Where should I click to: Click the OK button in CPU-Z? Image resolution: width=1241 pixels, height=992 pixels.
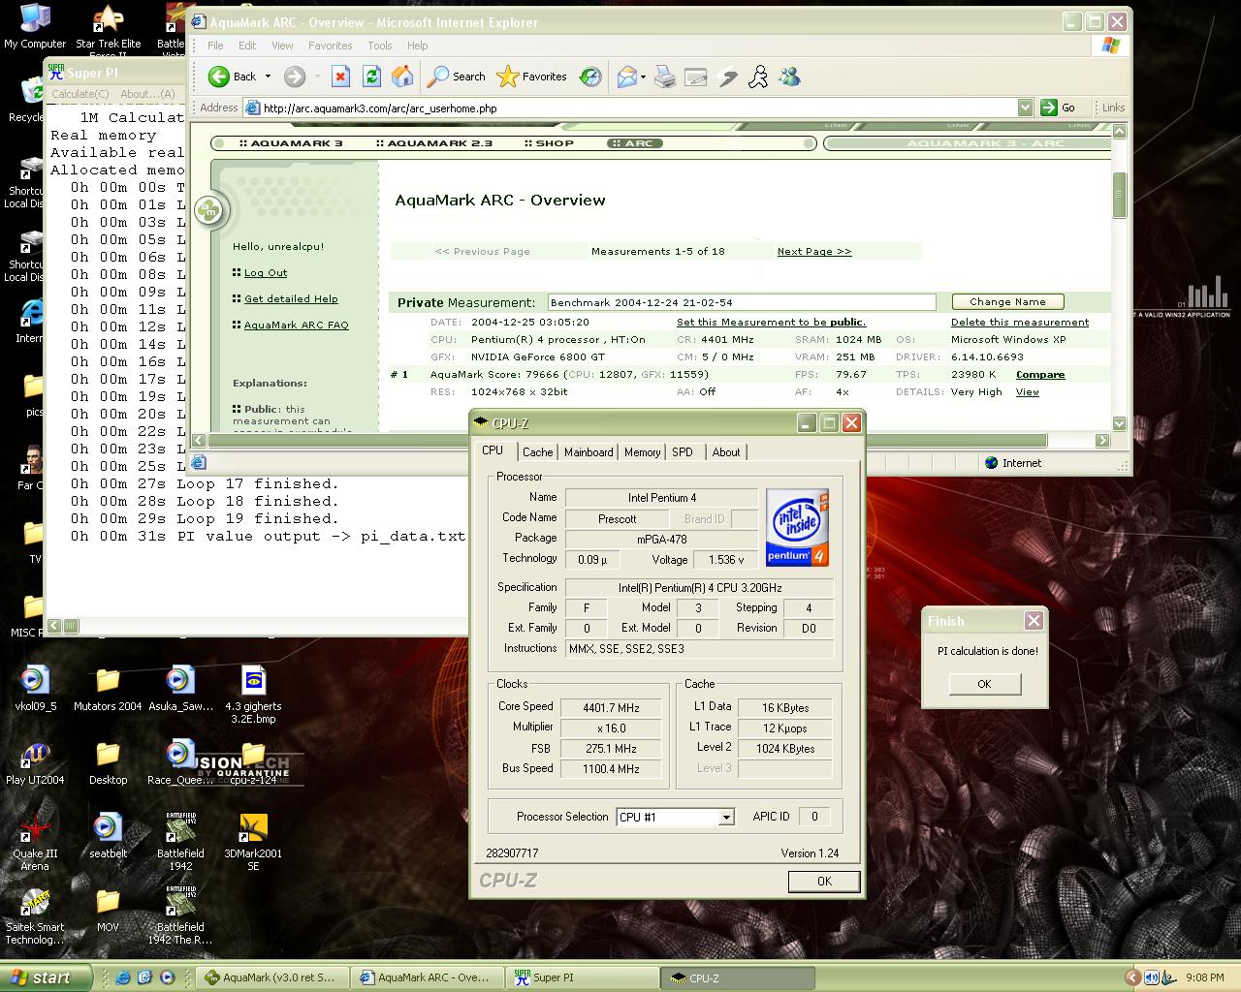click(824, 881)
